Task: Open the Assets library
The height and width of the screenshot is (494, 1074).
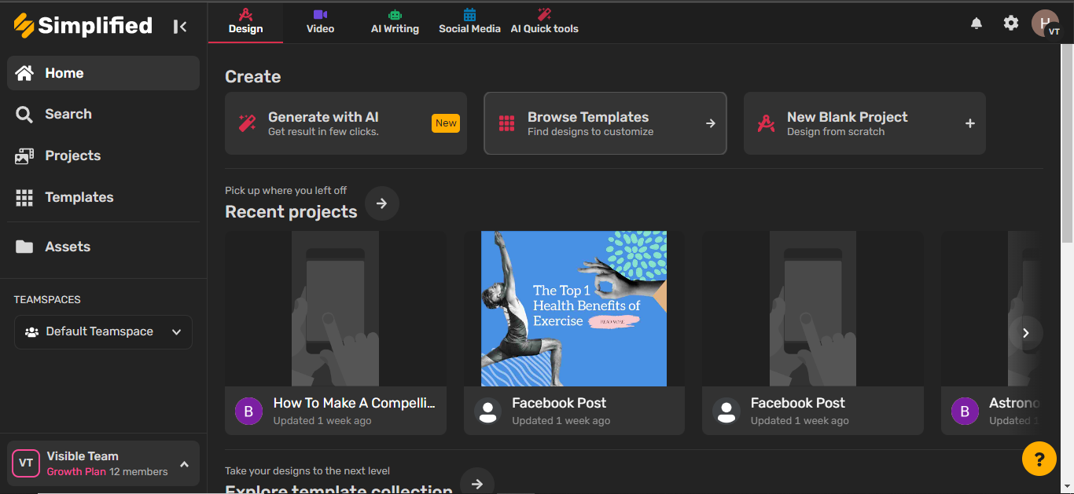Action: (68, 247)
